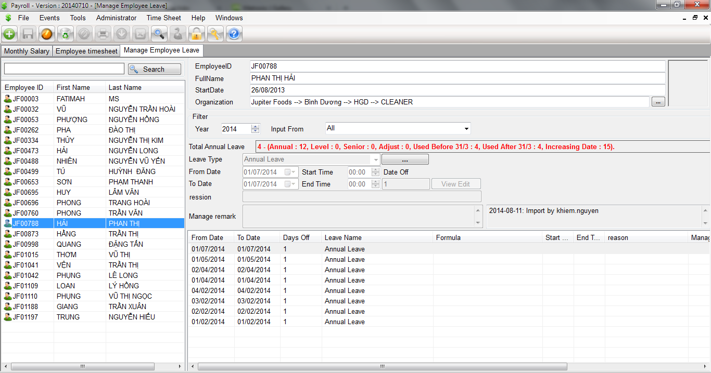711x373 pixels.
Task: Click the gold padlock Lock icon
Action: (x=196, y=34)
